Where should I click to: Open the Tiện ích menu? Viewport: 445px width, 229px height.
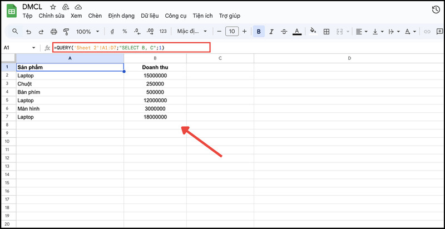click(x=202, y=16)
